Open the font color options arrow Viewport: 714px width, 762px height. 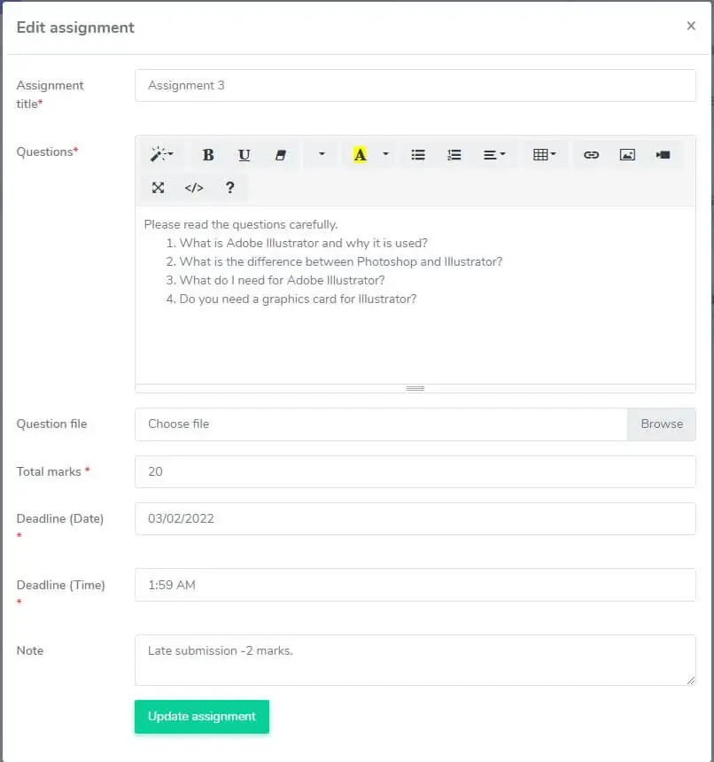tap(386, 155)
